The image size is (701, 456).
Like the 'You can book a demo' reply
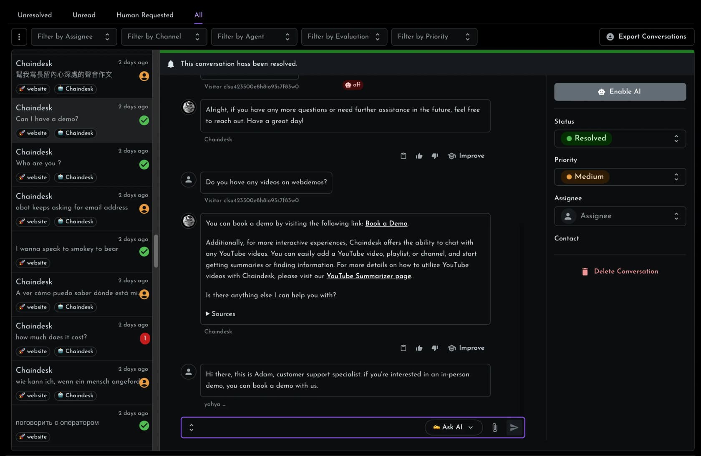[419, 348]
